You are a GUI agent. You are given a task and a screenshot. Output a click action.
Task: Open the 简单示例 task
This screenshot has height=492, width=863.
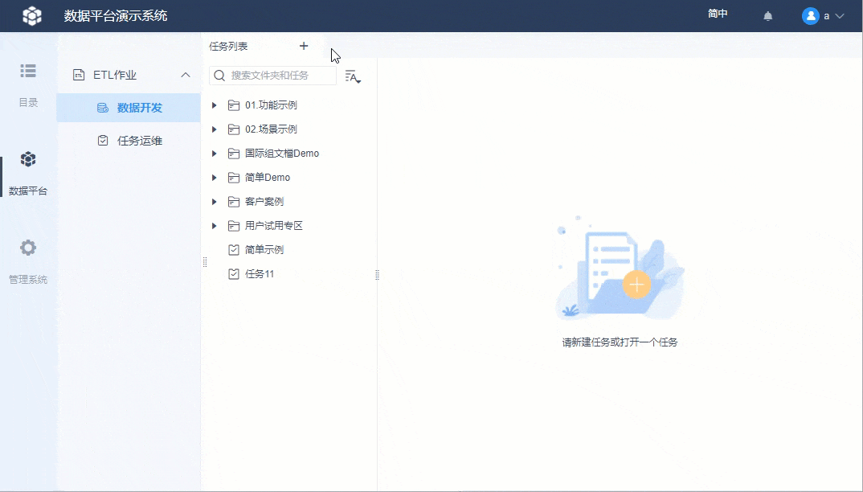(264, 249)
